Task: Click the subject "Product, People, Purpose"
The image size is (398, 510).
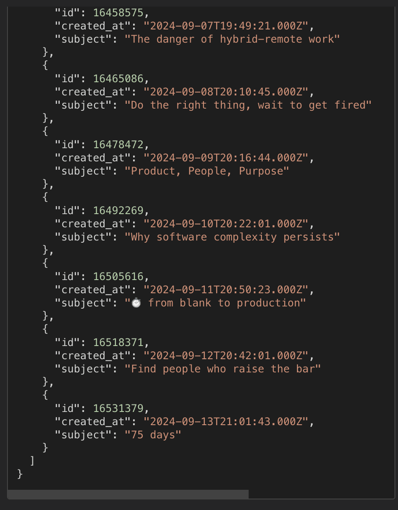Action: (207, 171)
